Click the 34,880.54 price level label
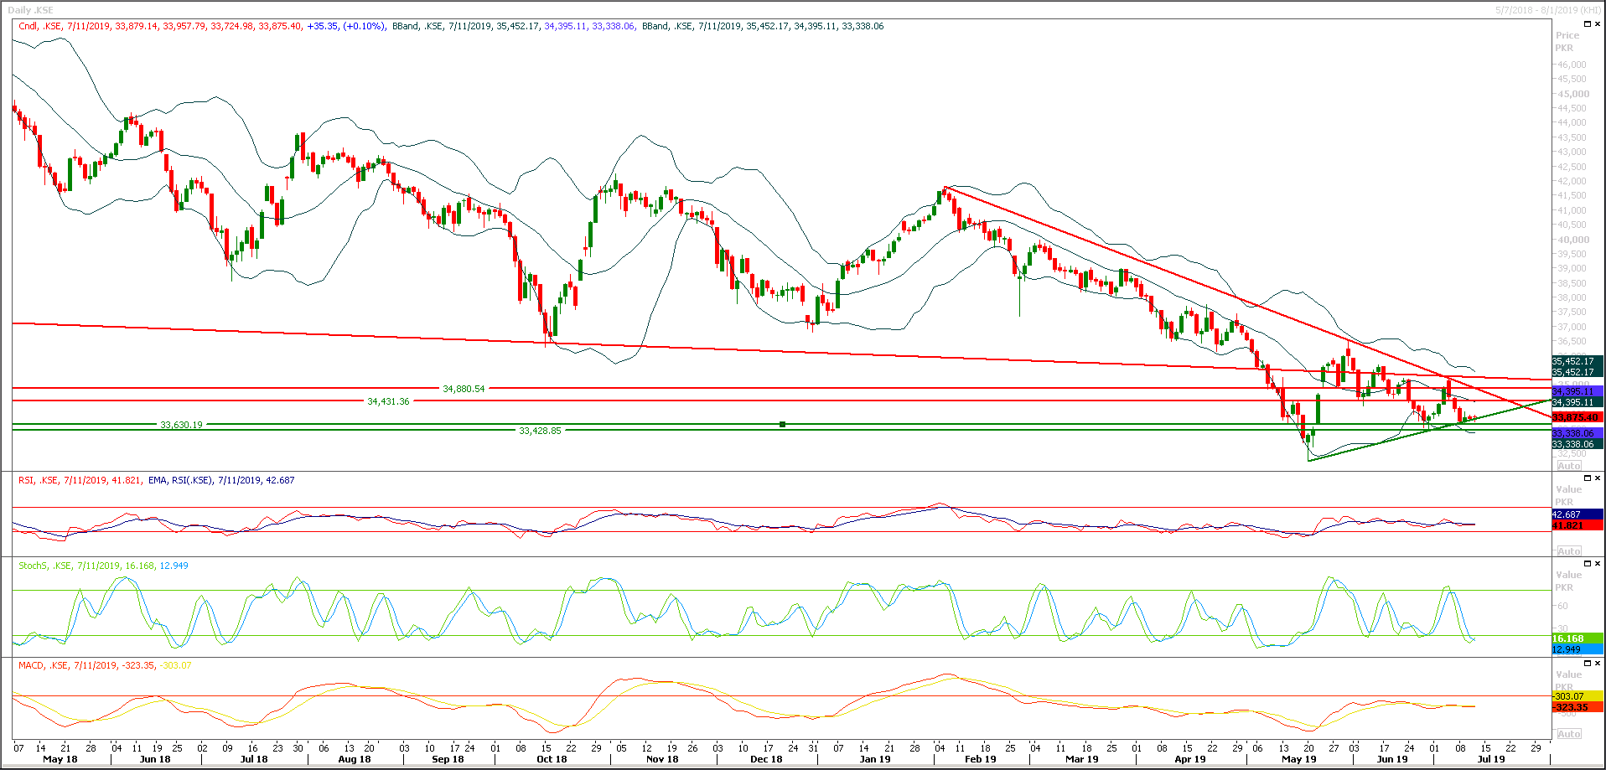 pos(462,389)
